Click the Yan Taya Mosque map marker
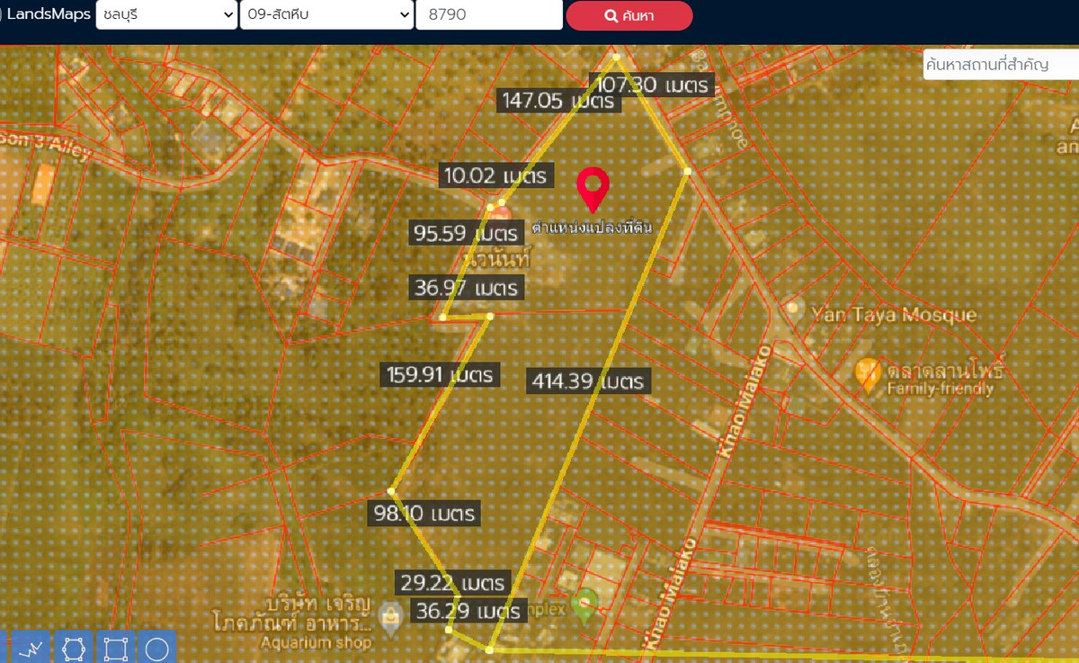The height and width of the screenshot is (663, 1079). [797, 309]
